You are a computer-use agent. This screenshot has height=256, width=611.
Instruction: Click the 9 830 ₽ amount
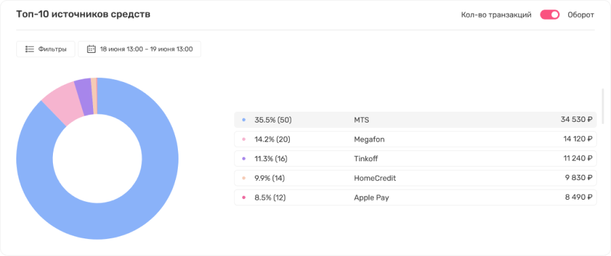(x=578, y=178)
